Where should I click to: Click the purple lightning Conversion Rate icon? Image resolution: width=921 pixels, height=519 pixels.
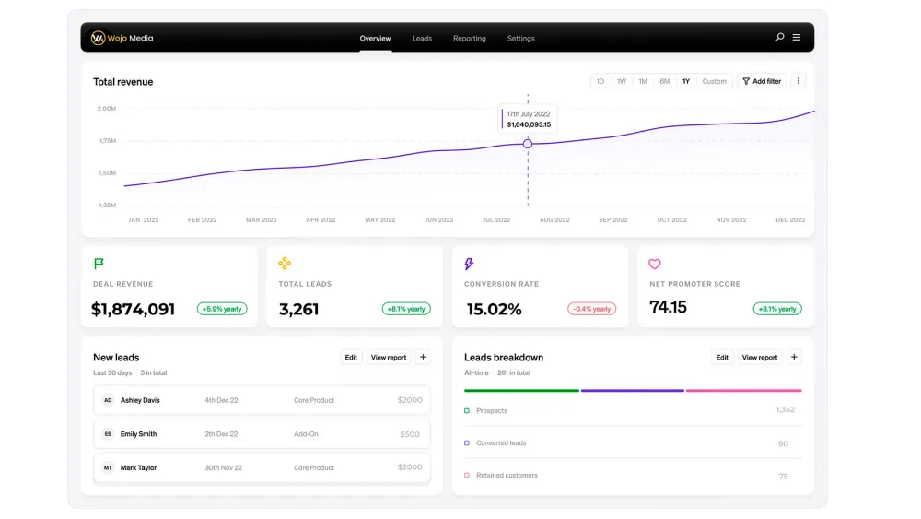pyautogui.click(x=469, y=264)
